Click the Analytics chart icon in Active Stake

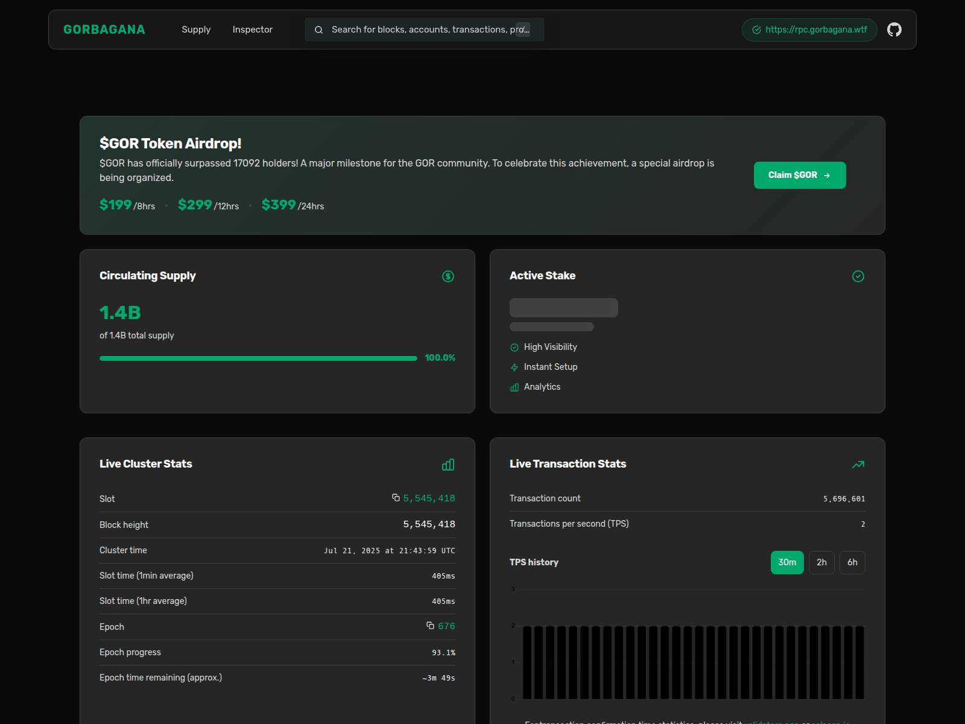click(514, 387)
